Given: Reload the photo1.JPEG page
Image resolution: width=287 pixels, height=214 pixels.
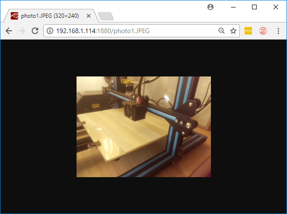Looking at the screenshot, I should tap(35, 31).
